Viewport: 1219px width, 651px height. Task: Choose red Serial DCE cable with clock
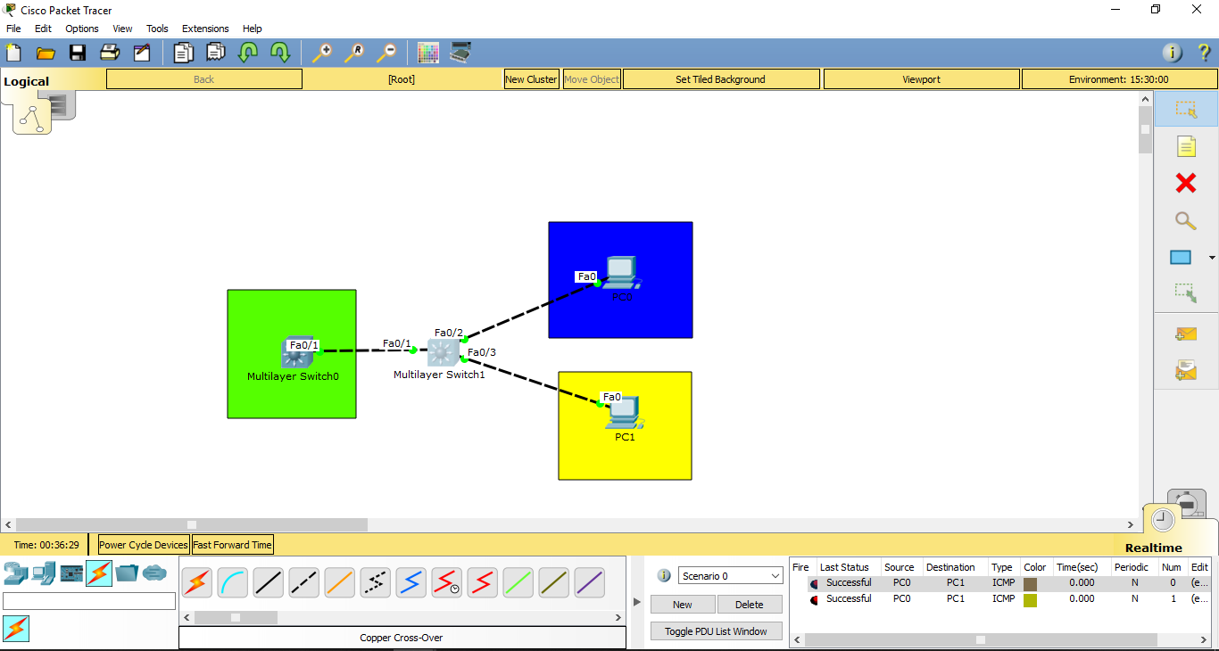coord(447,583)
